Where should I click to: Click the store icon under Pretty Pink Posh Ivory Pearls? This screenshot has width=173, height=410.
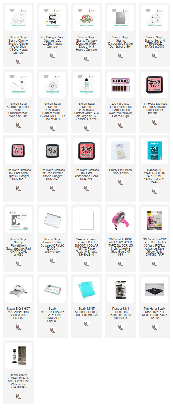121,182
